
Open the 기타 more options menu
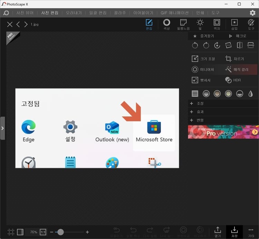[x=251, y=232]
